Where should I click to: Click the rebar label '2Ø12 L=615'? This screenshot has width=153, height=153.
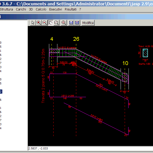[x=101, y=88]
